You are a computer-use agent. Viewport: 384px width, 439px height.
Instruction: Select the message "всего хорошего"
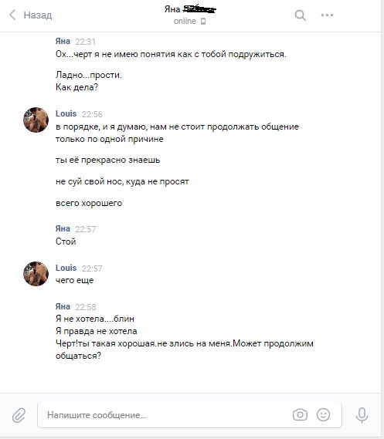click(x=89, y=203)
